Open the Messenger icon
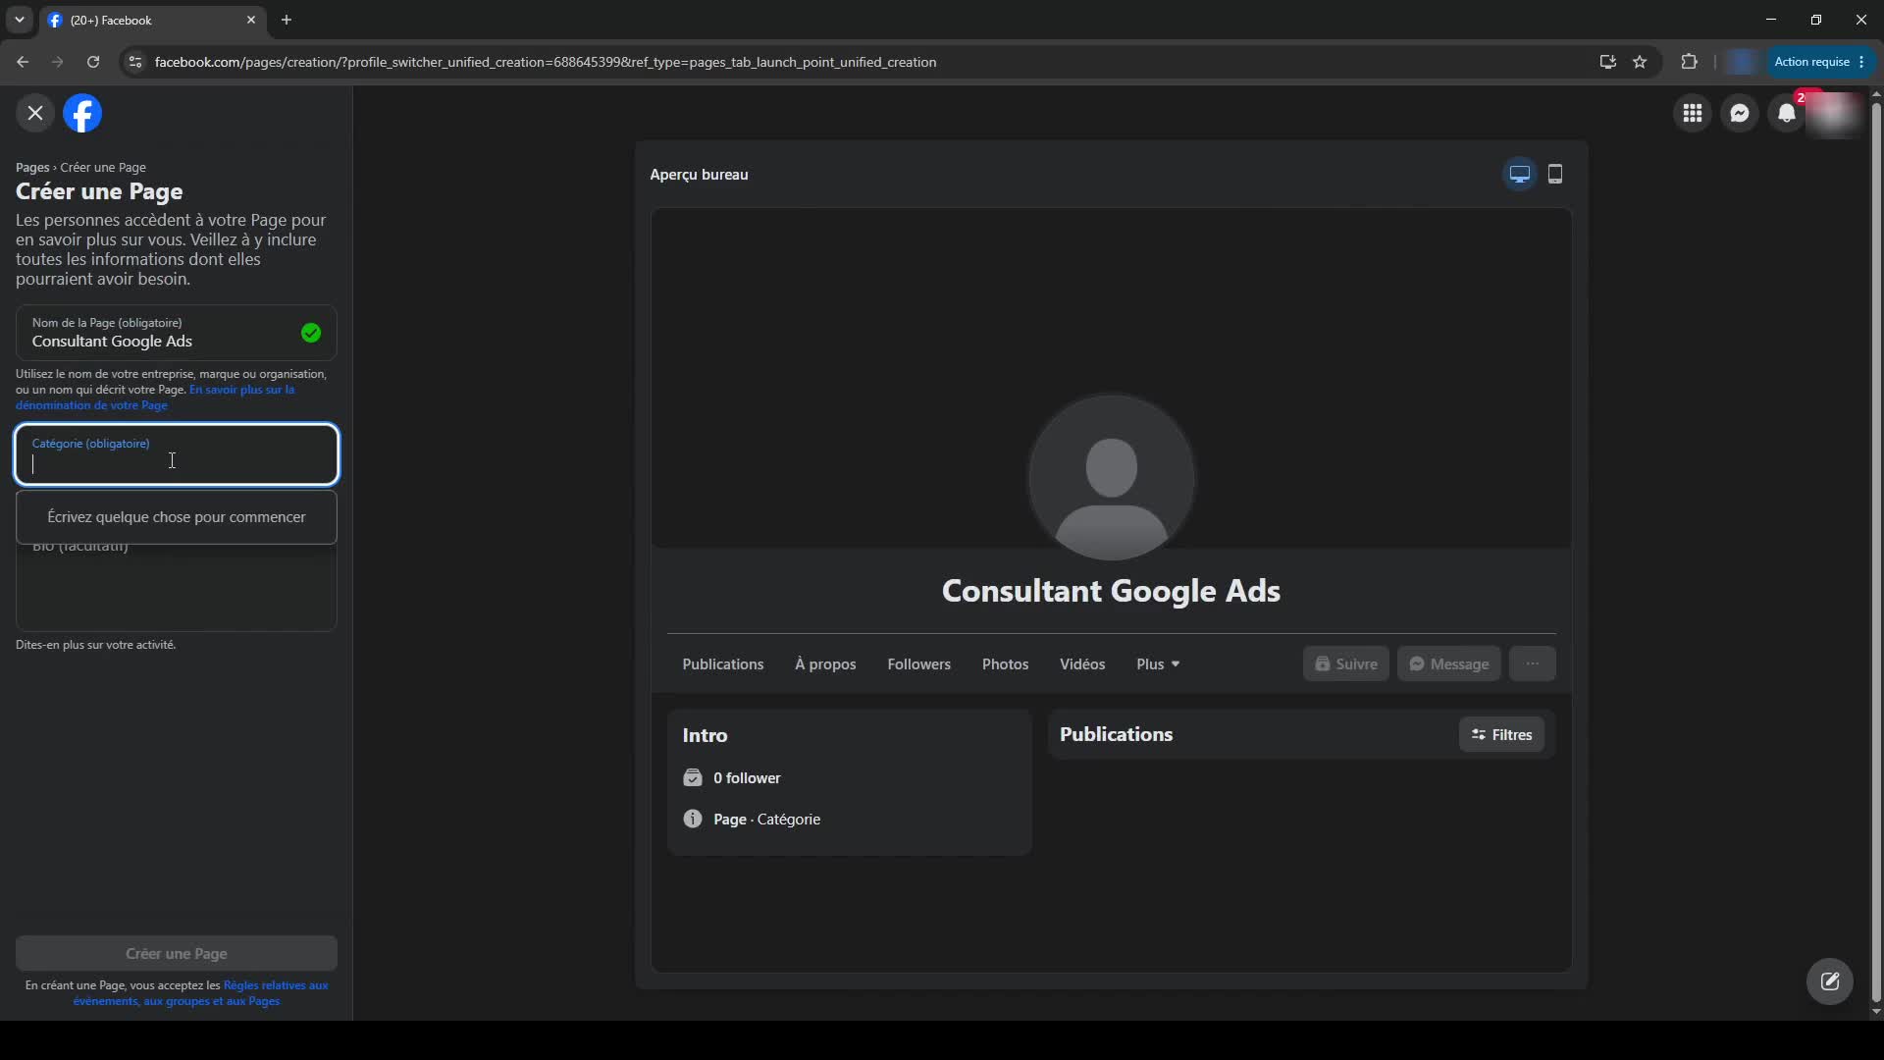Viewport: 1884px width, 1060px height. (x=1740, y=114)
